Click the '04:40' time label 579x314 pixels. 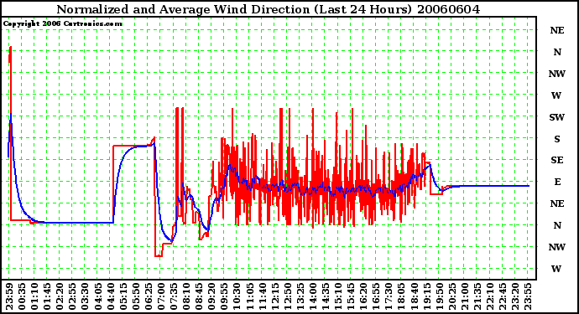110,296
